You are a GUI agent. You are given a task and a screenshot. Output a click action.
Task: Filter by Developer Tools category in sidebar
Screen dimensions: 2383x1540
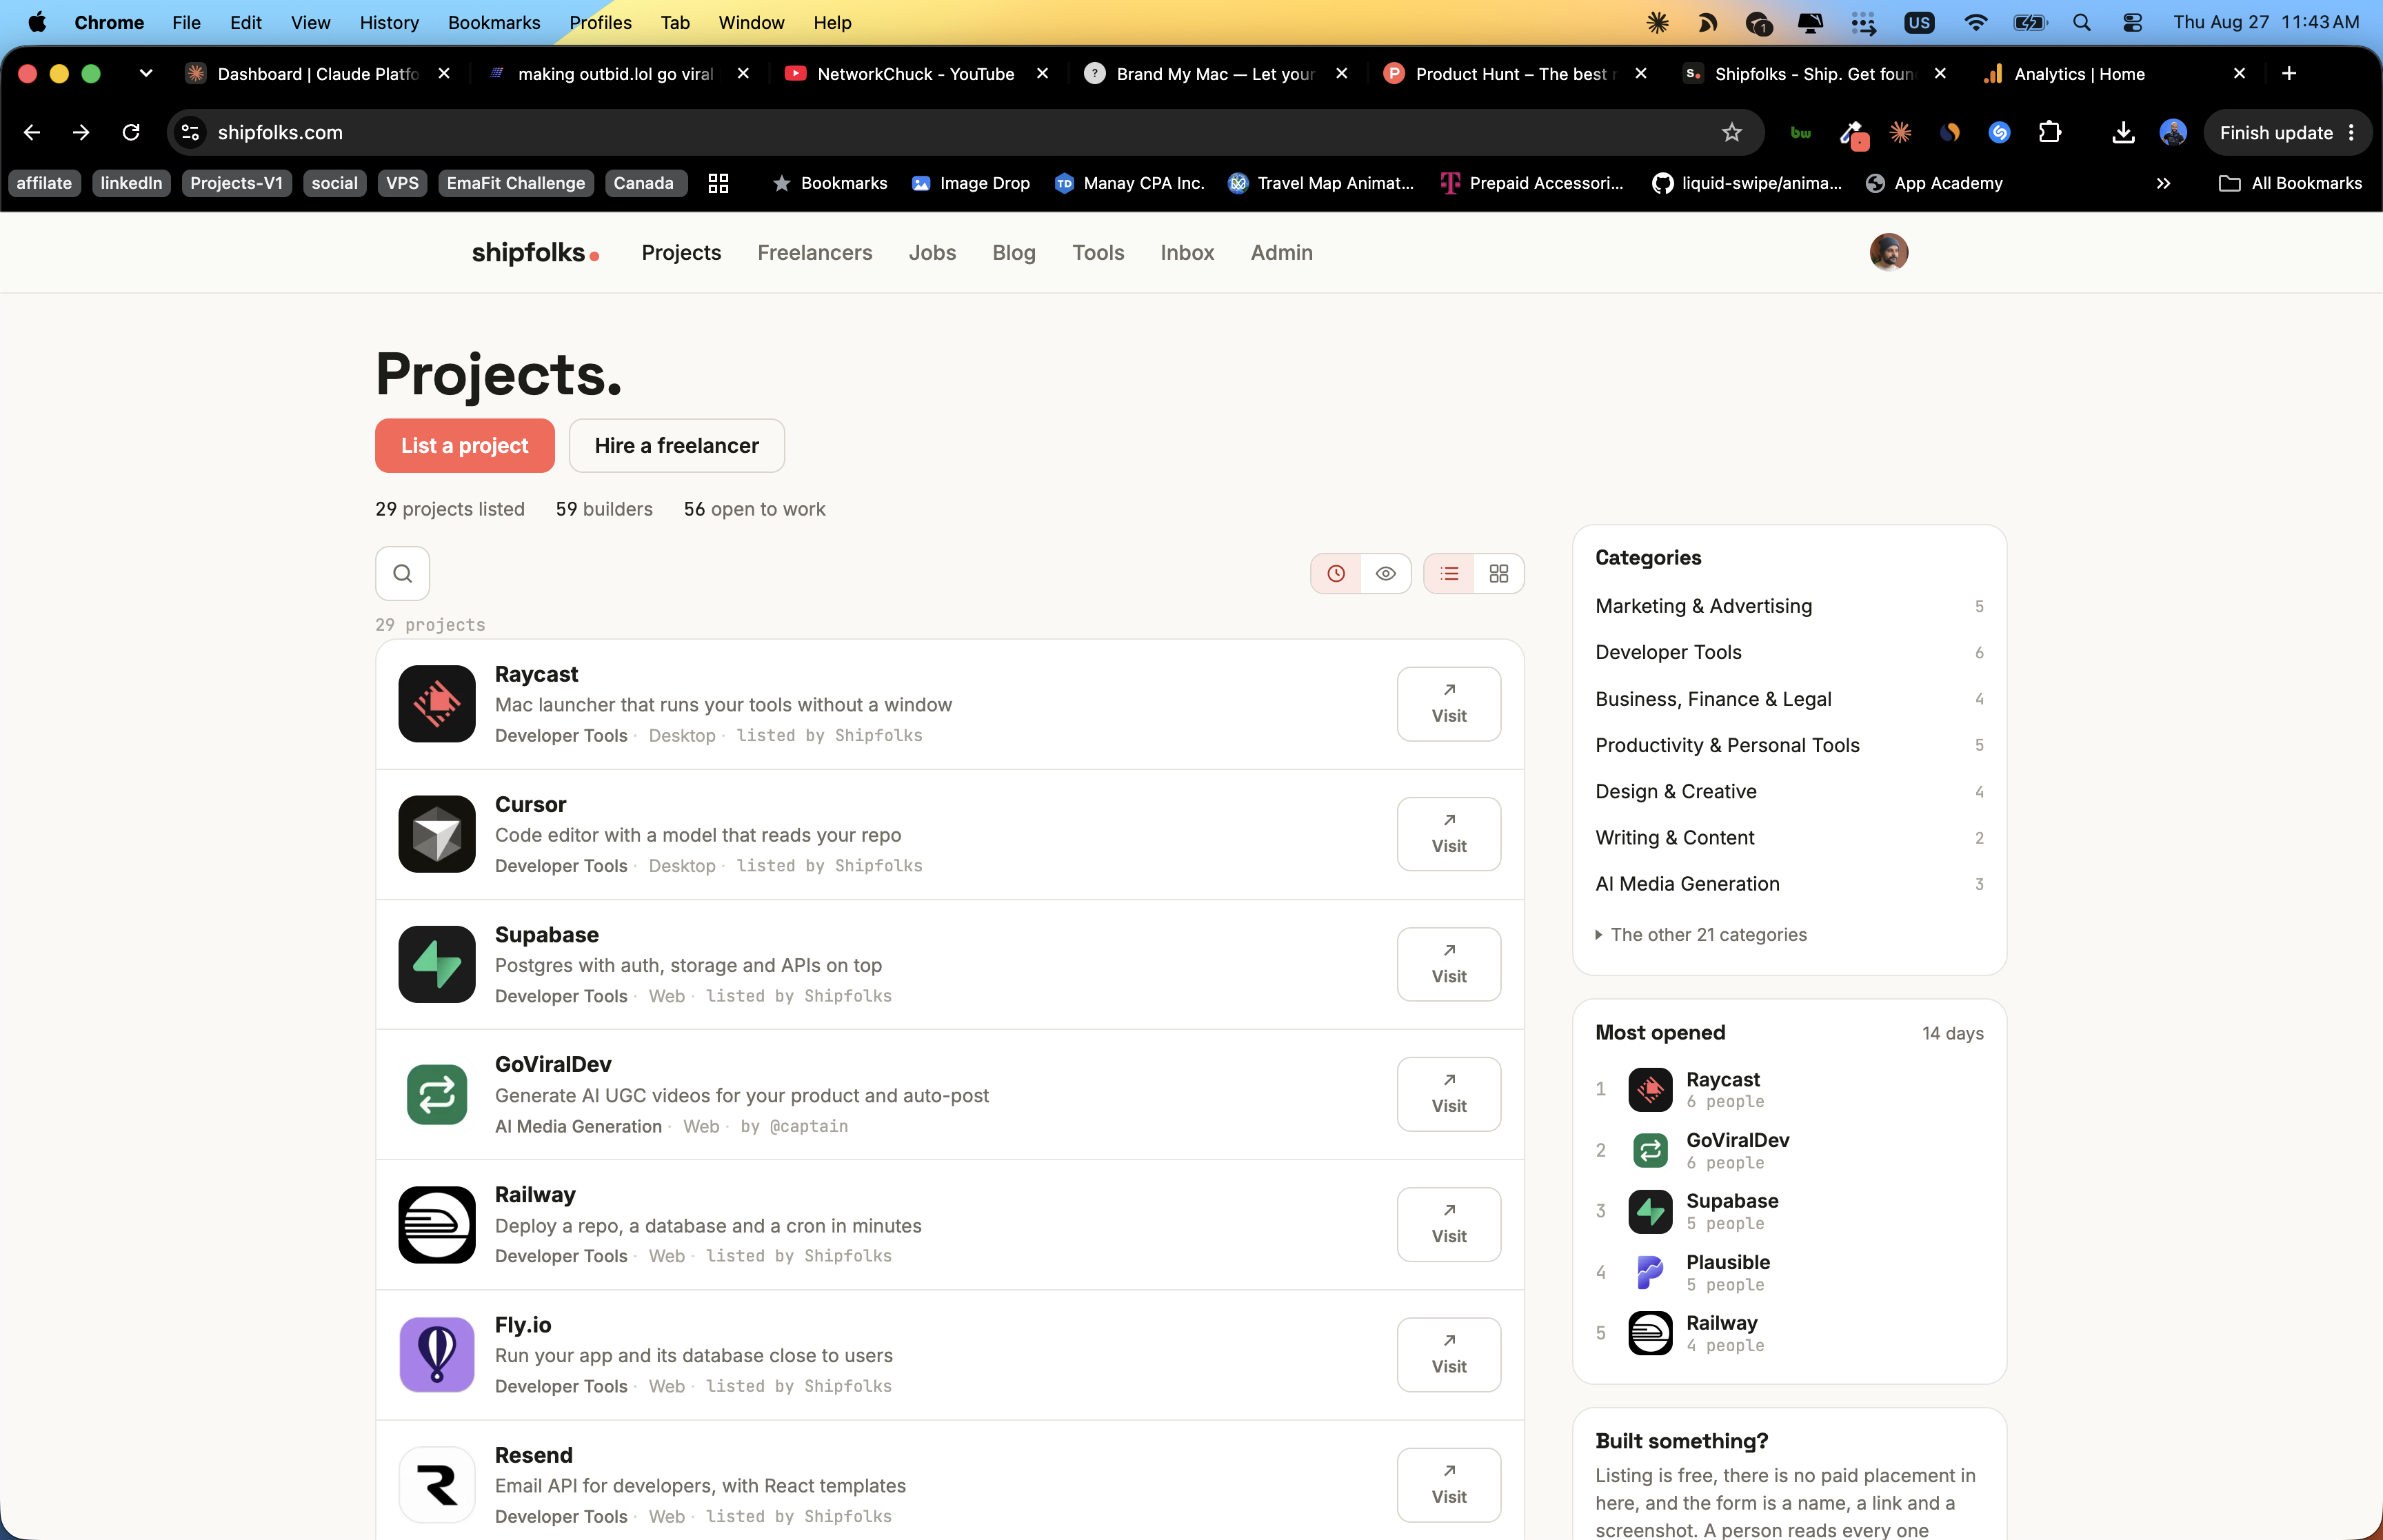(1789, 652)
